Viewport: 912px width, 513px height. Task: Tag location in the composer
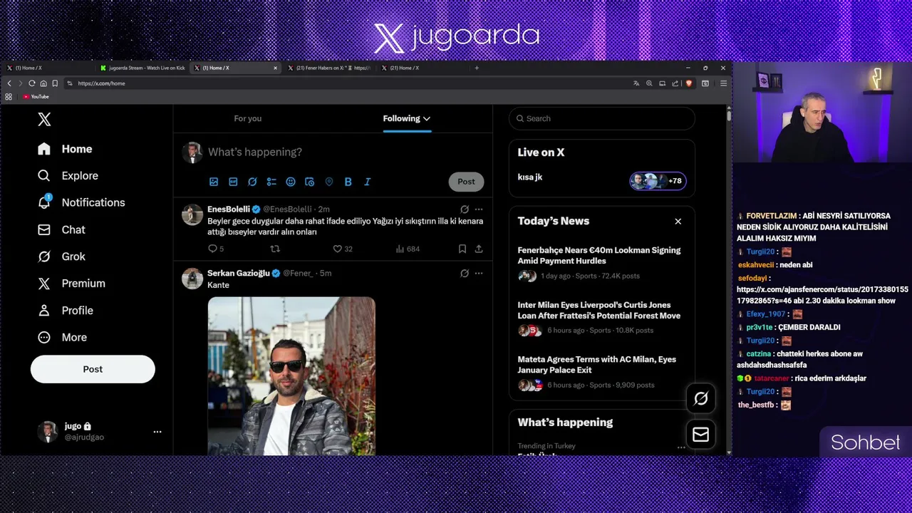click(329, 182)
